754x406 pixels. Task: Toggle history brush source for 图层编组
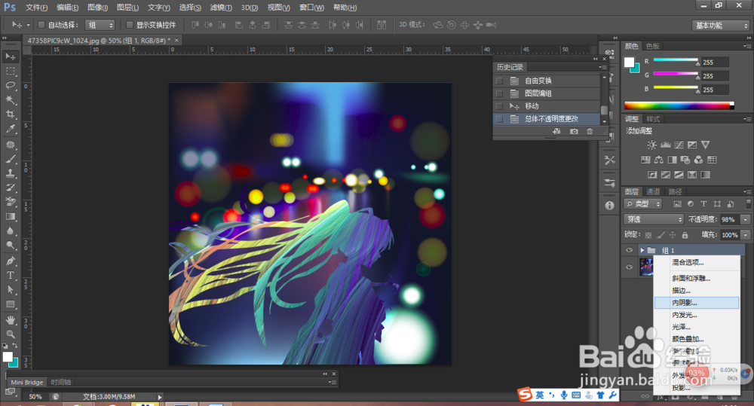(x=500, y=93)
